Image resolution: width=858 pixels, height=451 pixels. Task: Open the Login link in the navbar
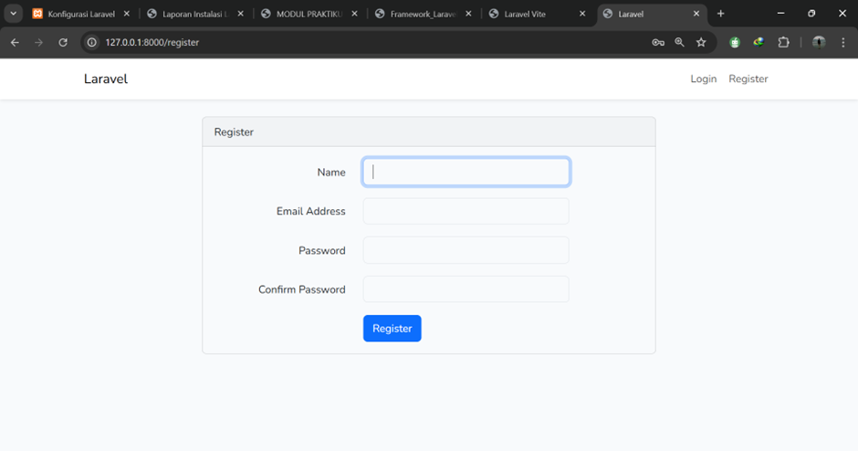tap(703, 79)
